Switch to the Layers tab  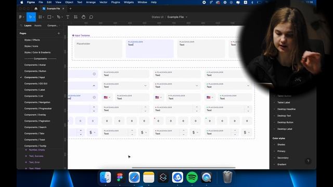[x=28, y=25]
